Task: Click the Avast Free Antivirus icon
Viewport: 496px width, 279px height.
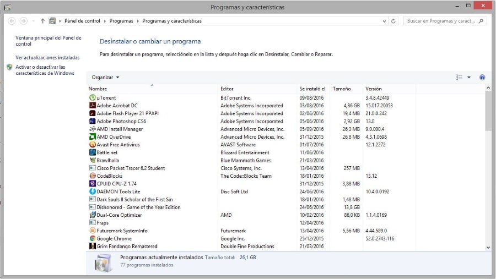Action: point(93,144)
